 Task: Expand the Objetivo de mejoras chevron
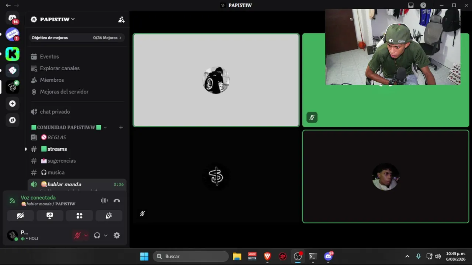tap(120, 38)
